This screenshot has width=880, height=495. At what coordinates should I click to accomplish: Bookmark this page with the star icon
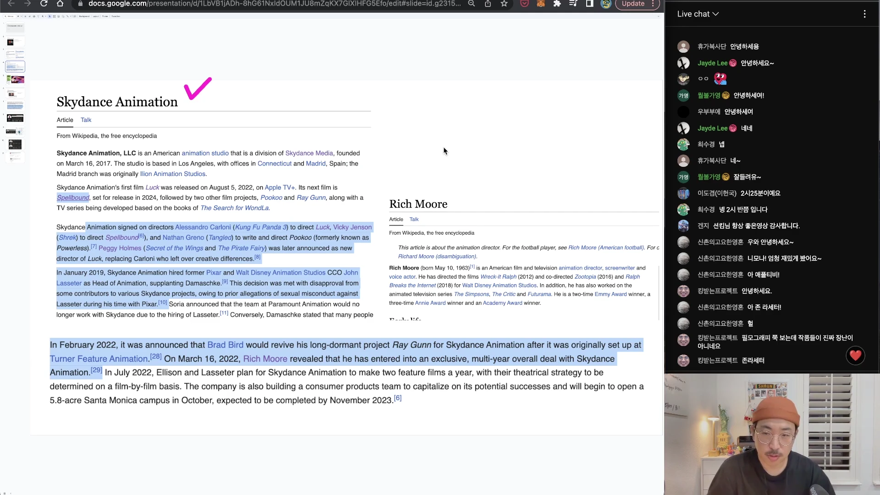pyautogui.click(x=504, y=4)
